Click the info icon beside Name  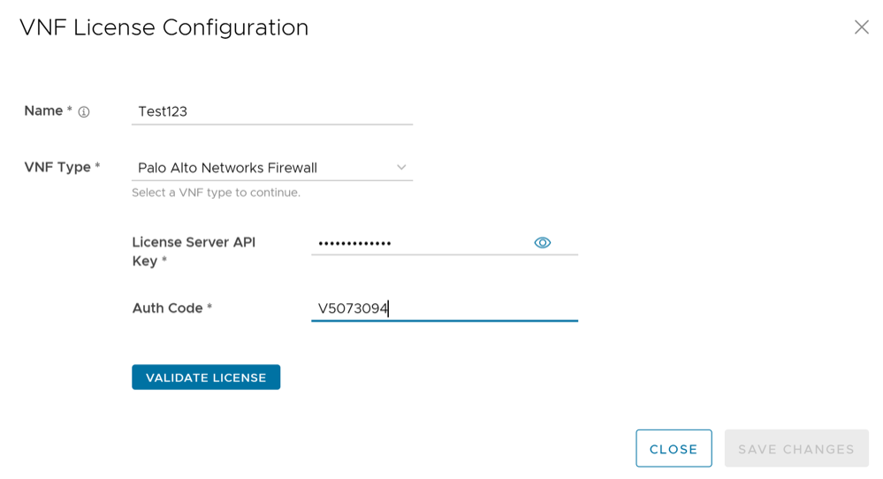point(84,112)
